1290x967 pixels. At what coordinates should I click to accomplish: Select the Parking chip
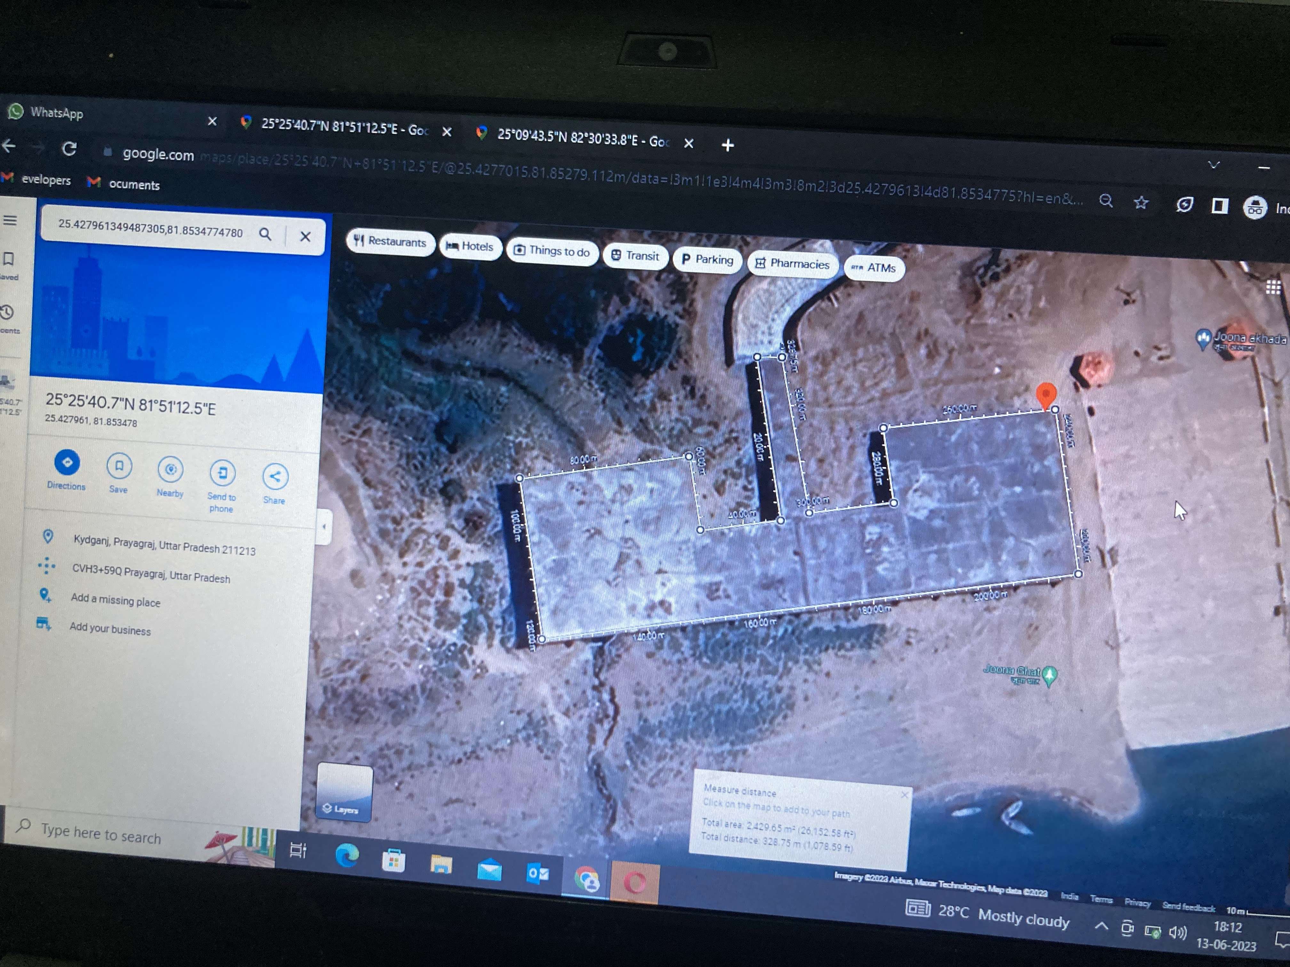click(707, 259)
